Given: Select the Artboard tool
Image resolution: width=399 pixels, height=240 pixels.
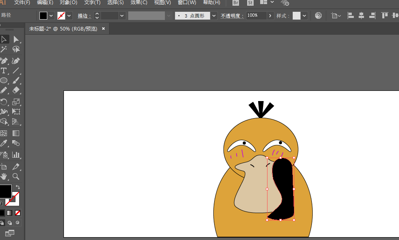Looking at the screenshot, I should tap(4, 167).
